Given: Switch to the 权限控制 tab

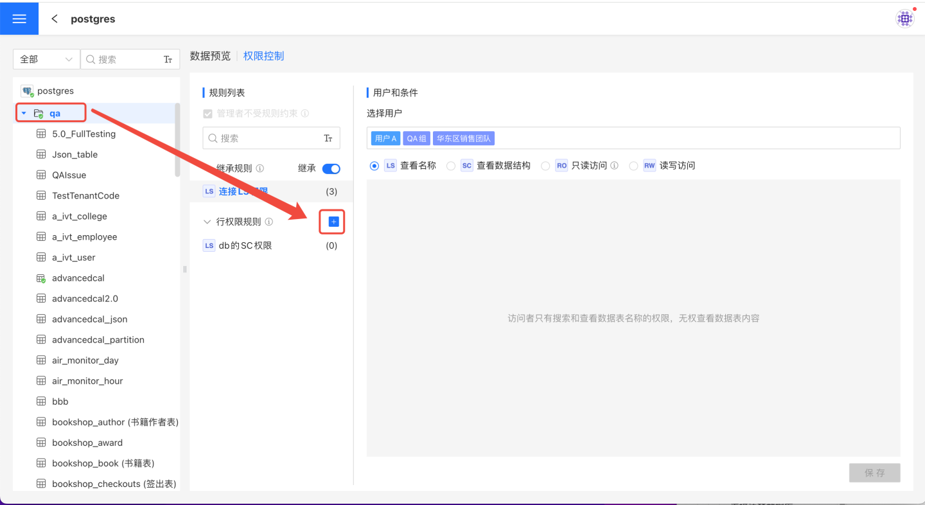Looking at the screenshot, I should pyautogui.click(x=263, y=56).
